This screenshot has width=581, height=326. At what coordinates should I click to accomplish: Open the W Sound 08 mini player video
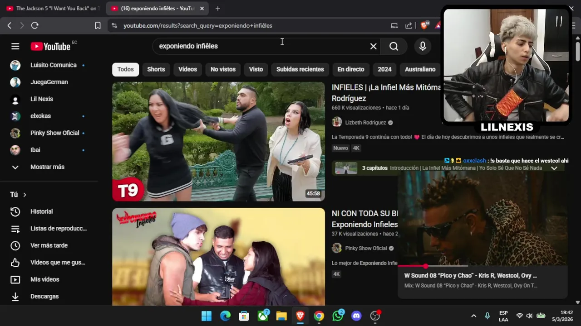coord(483,219)
